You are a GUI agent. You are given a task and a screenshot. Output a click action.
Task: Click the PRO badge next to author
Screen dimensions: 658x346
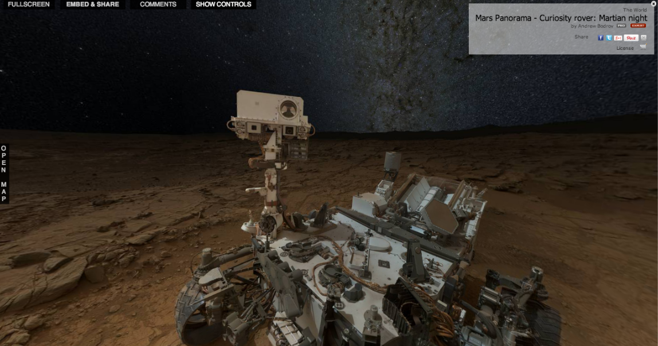621,26
